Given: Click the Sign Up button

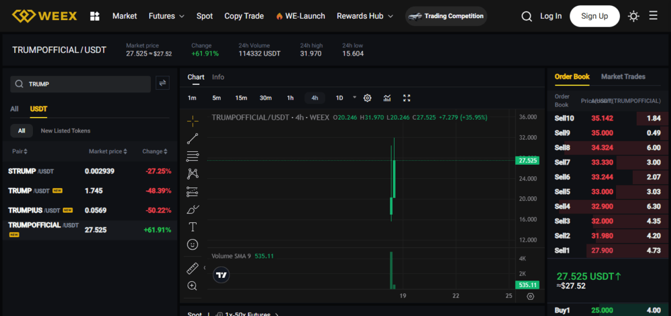Looking at the screenshot, I should pos(595,16).
